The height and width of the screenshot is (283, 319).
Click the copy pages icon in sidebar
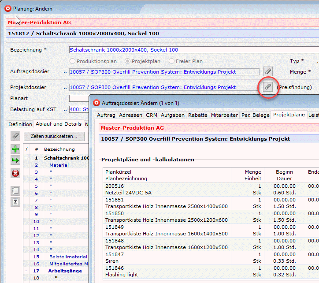point(15,190)
